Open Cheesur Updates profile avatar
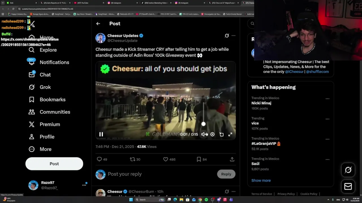 point(100,38)
